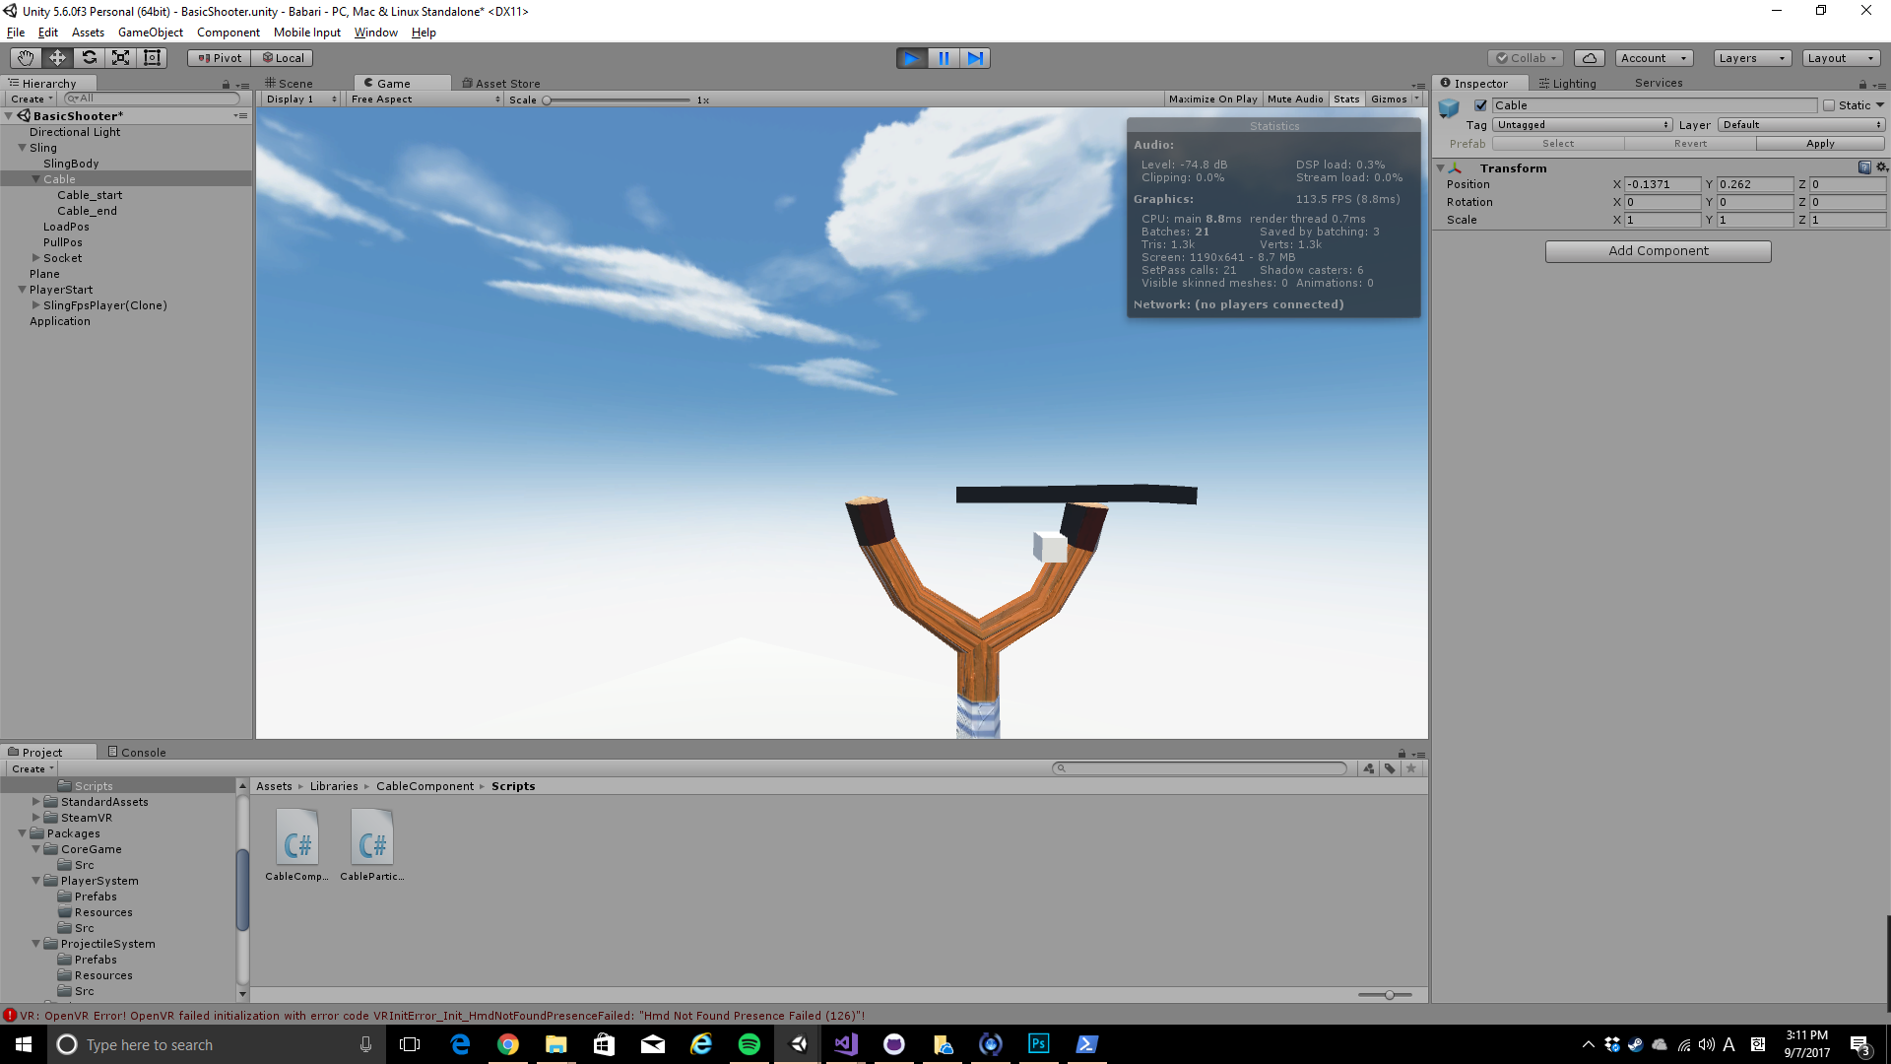
Task: Open the GameObject menu
Action: pos(150,33)
